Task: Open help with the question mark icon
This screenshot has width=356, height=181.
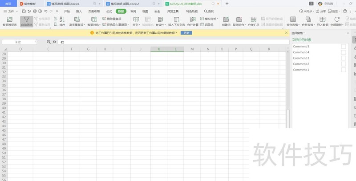Action: click(345, 11)
